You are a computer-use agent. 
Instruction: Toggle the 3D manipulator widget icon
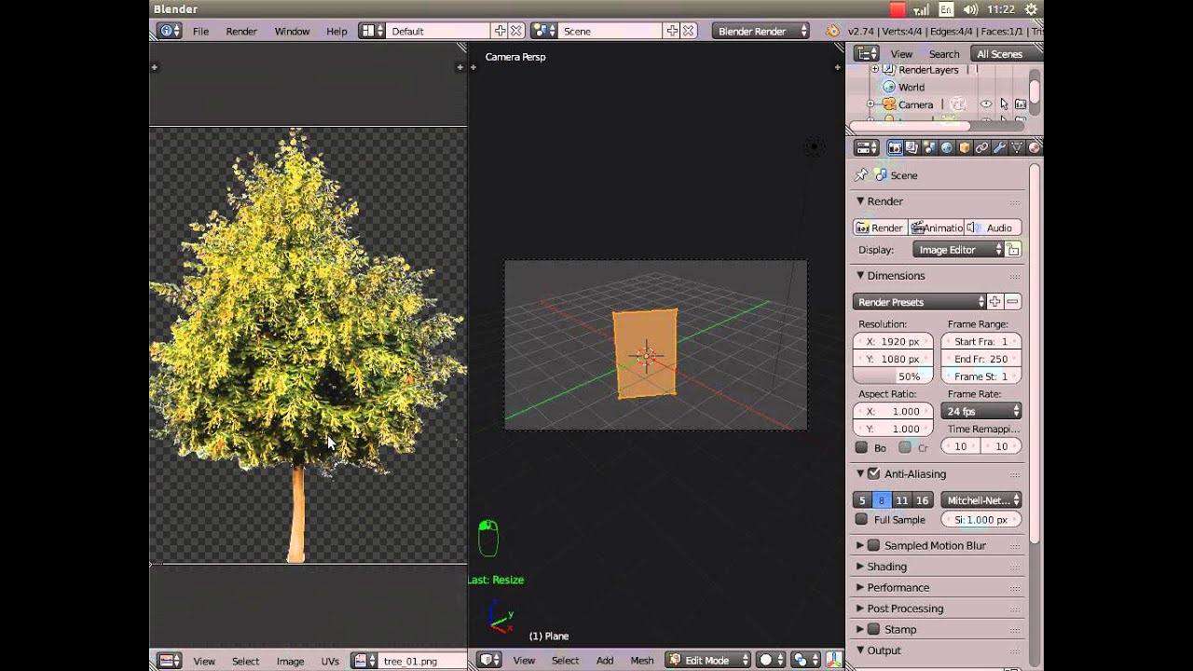point(836,660)
